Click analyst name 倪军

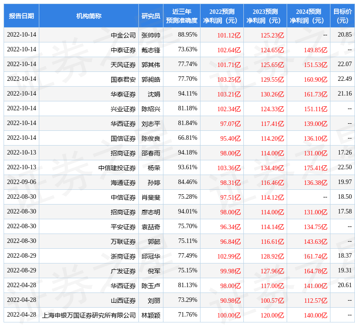(154, 271)
